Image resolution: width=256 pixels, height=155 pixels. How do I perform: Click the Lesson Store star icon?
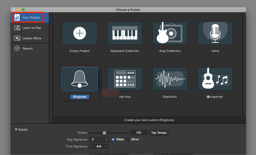coord(17,38)
